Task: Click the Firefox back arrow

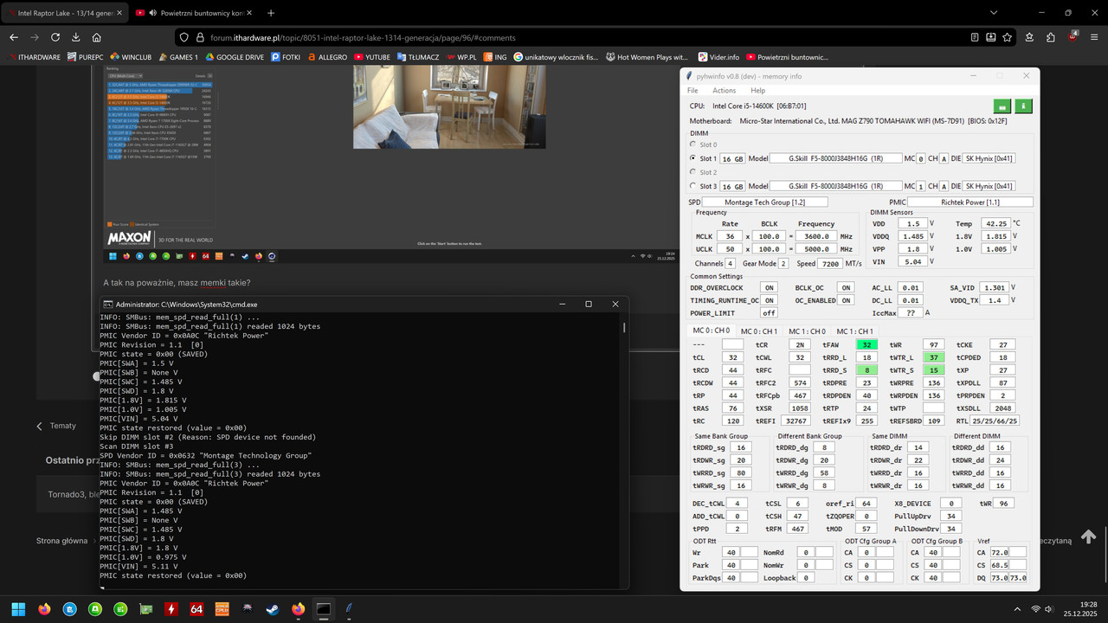Action: point(14,37)
